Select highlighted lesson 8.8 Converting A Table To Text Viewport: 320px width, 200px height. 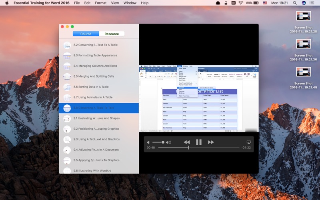99,108
